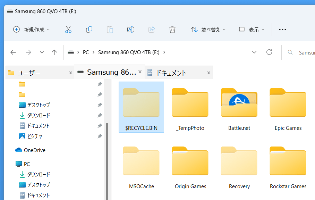The width and height of the screenshot is (315, 200).
Task: Go up one folder level
Action: 54,52
